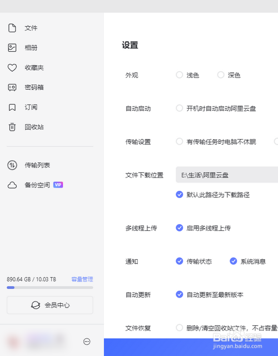Click the 会员中心 button

(50, 305)
